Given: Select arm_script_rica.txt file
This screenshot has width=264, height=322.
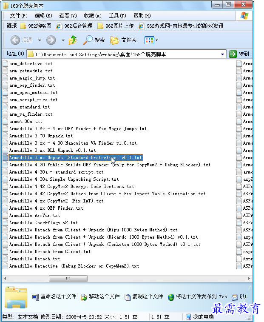Looking at the screenshot, I should pyautogui.click(x=33, y=100).
